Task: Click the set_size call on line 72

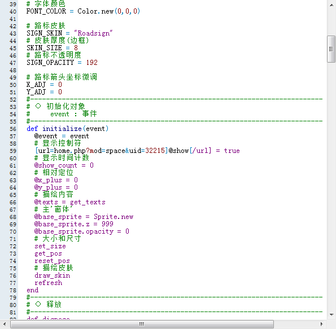Action: point(50,246)
